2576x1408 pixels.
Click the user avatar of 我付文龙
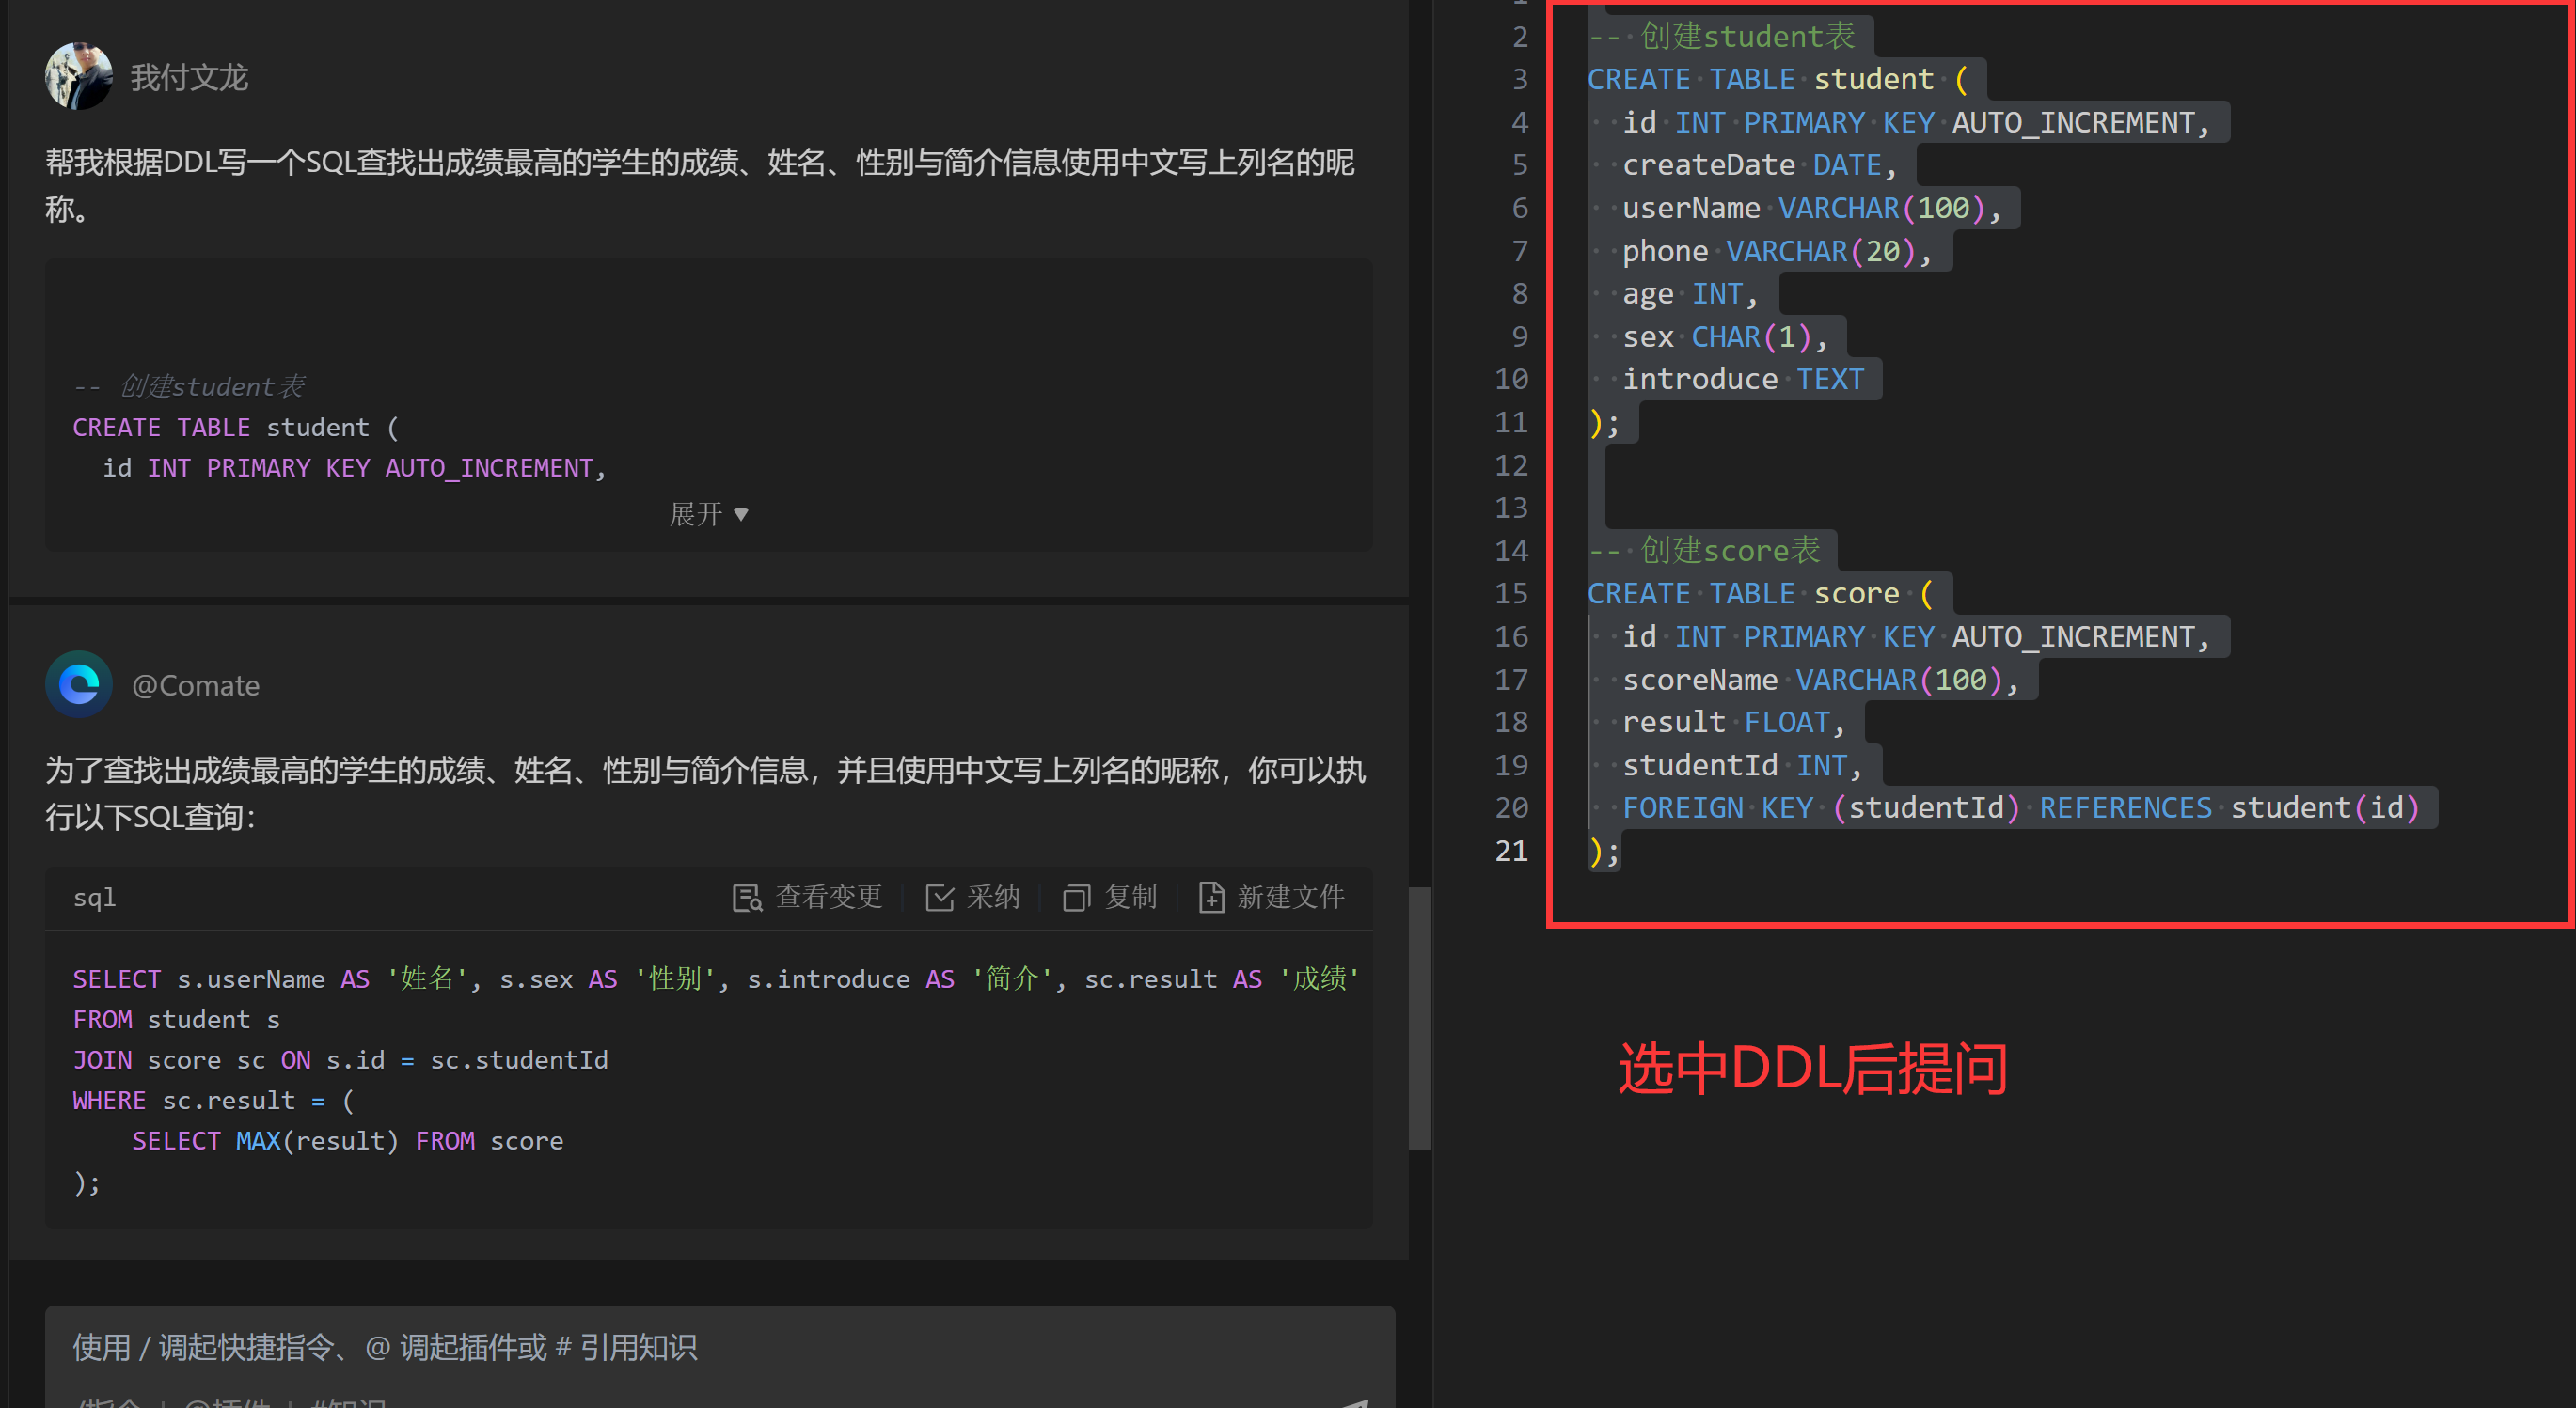tap(79, 76)
